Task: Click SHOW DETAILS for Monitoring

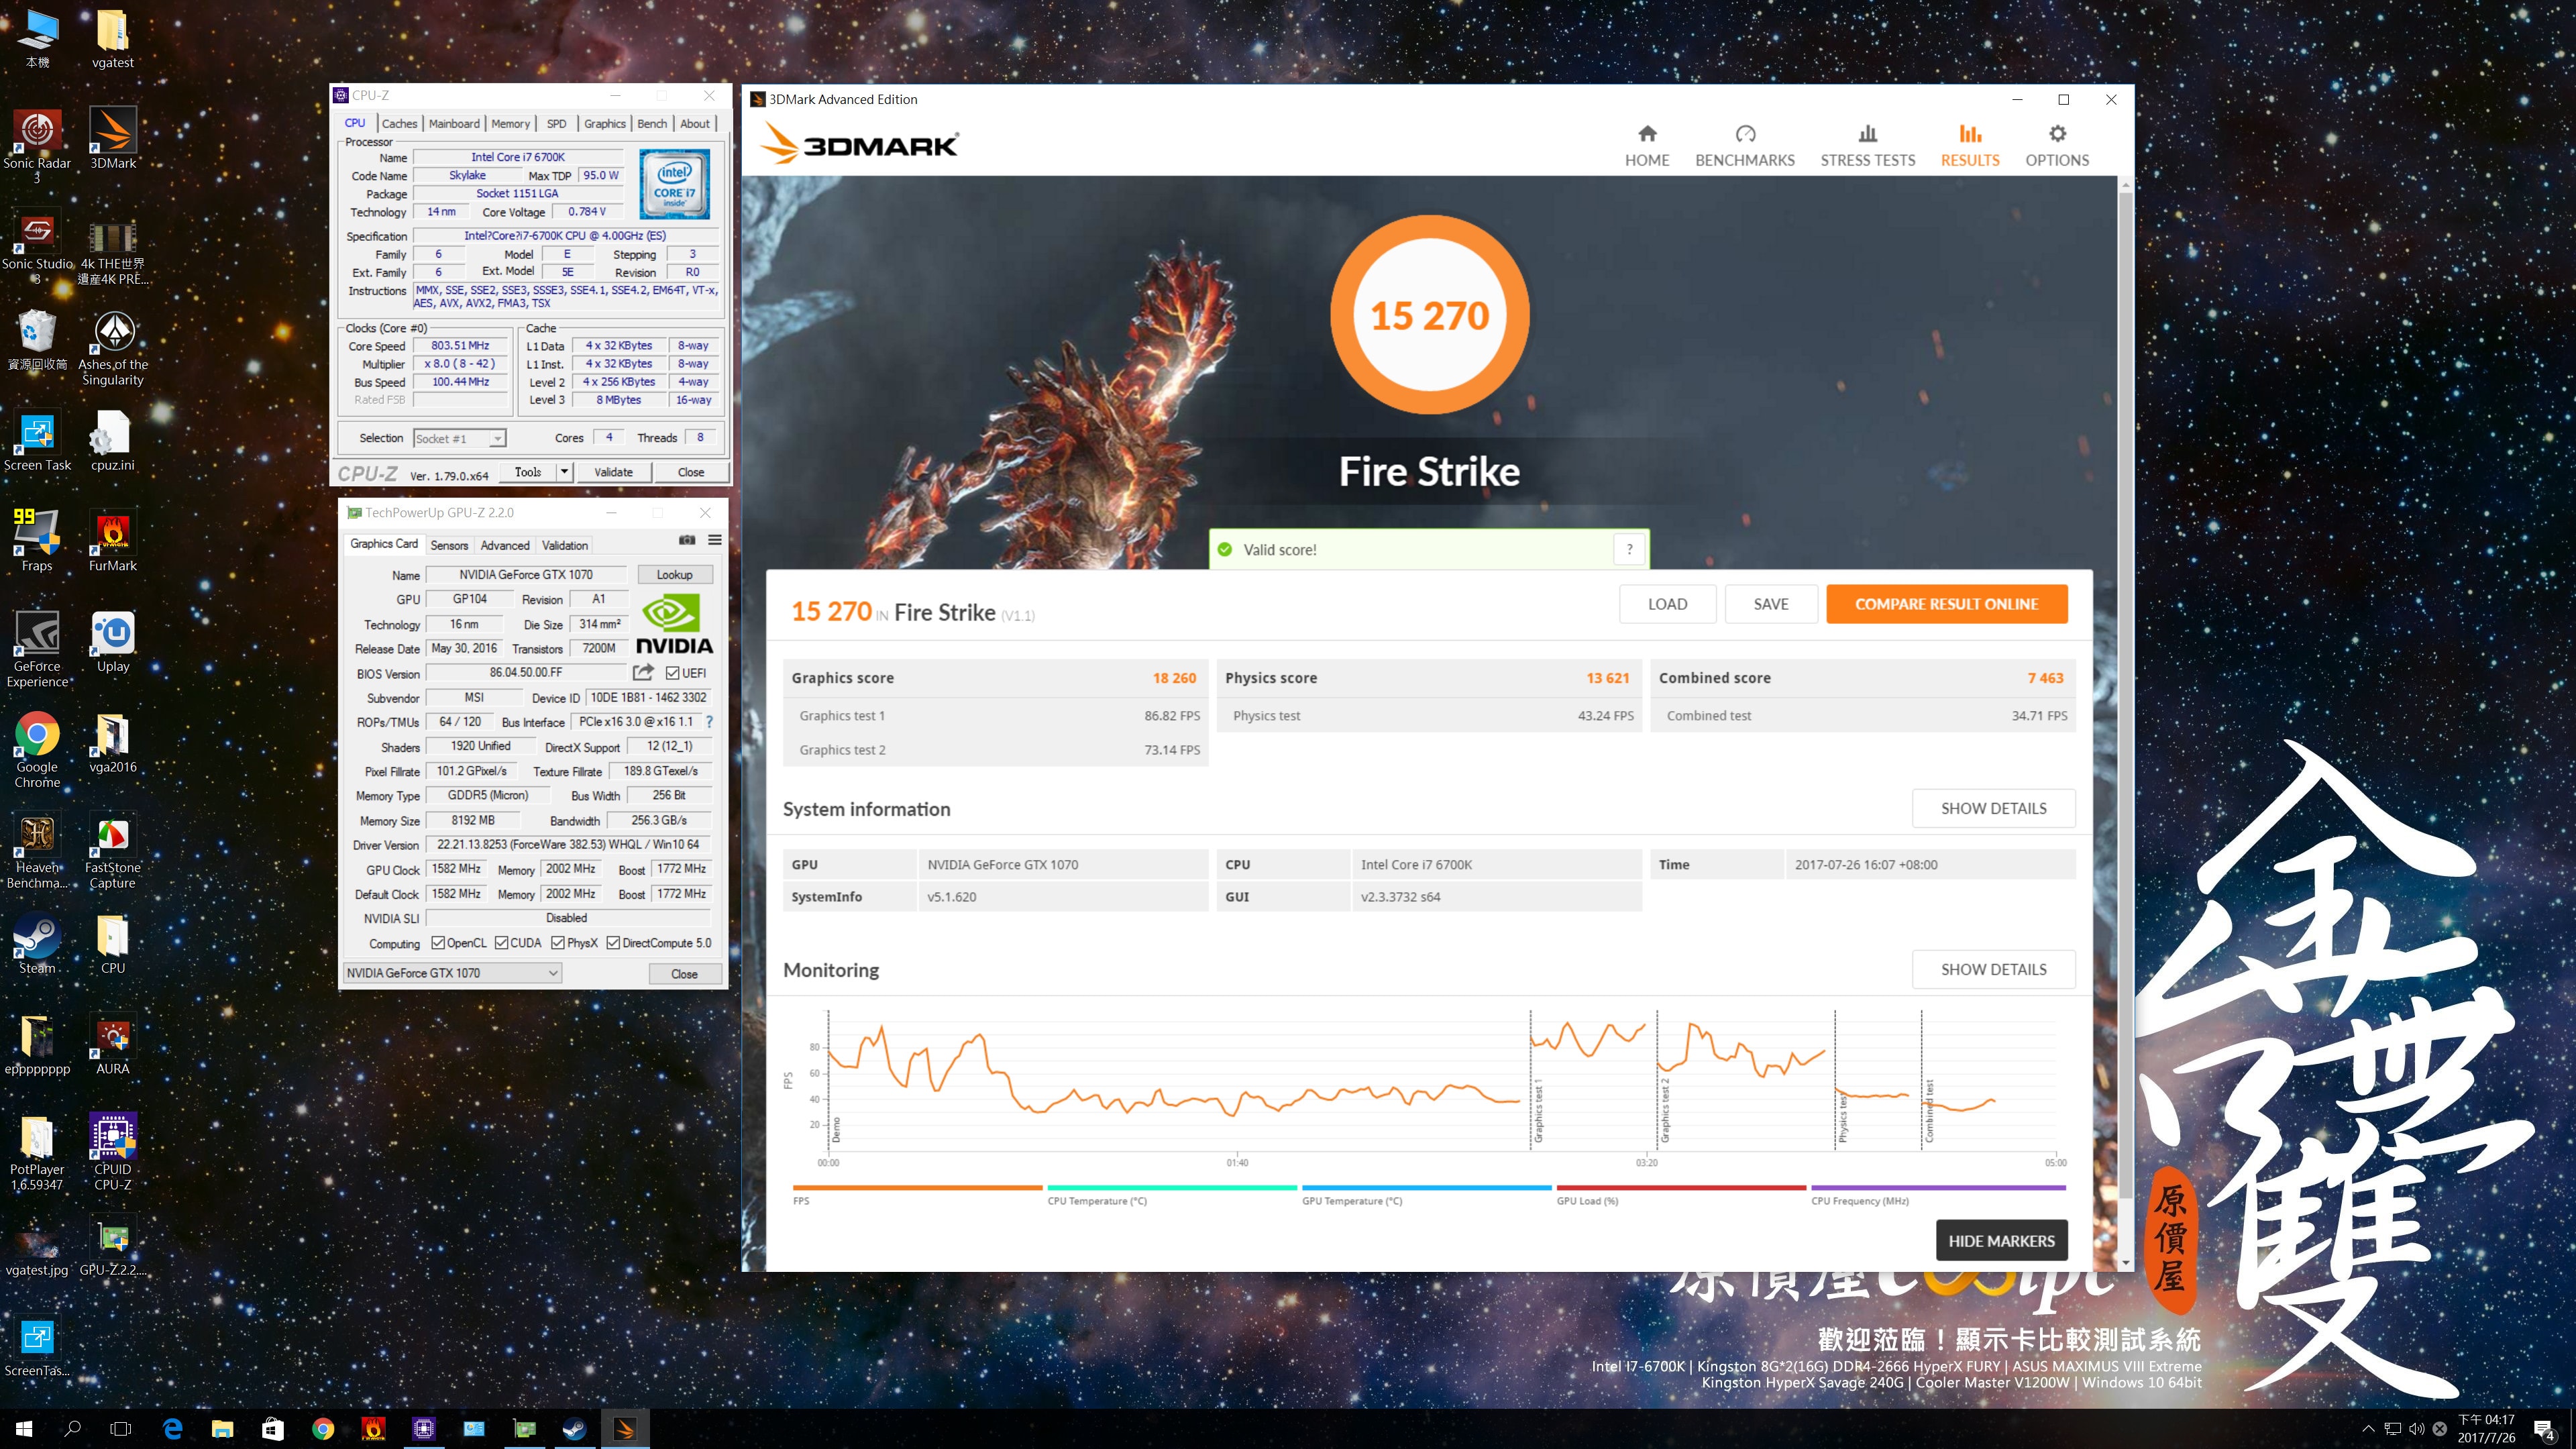Action: 1993,969
